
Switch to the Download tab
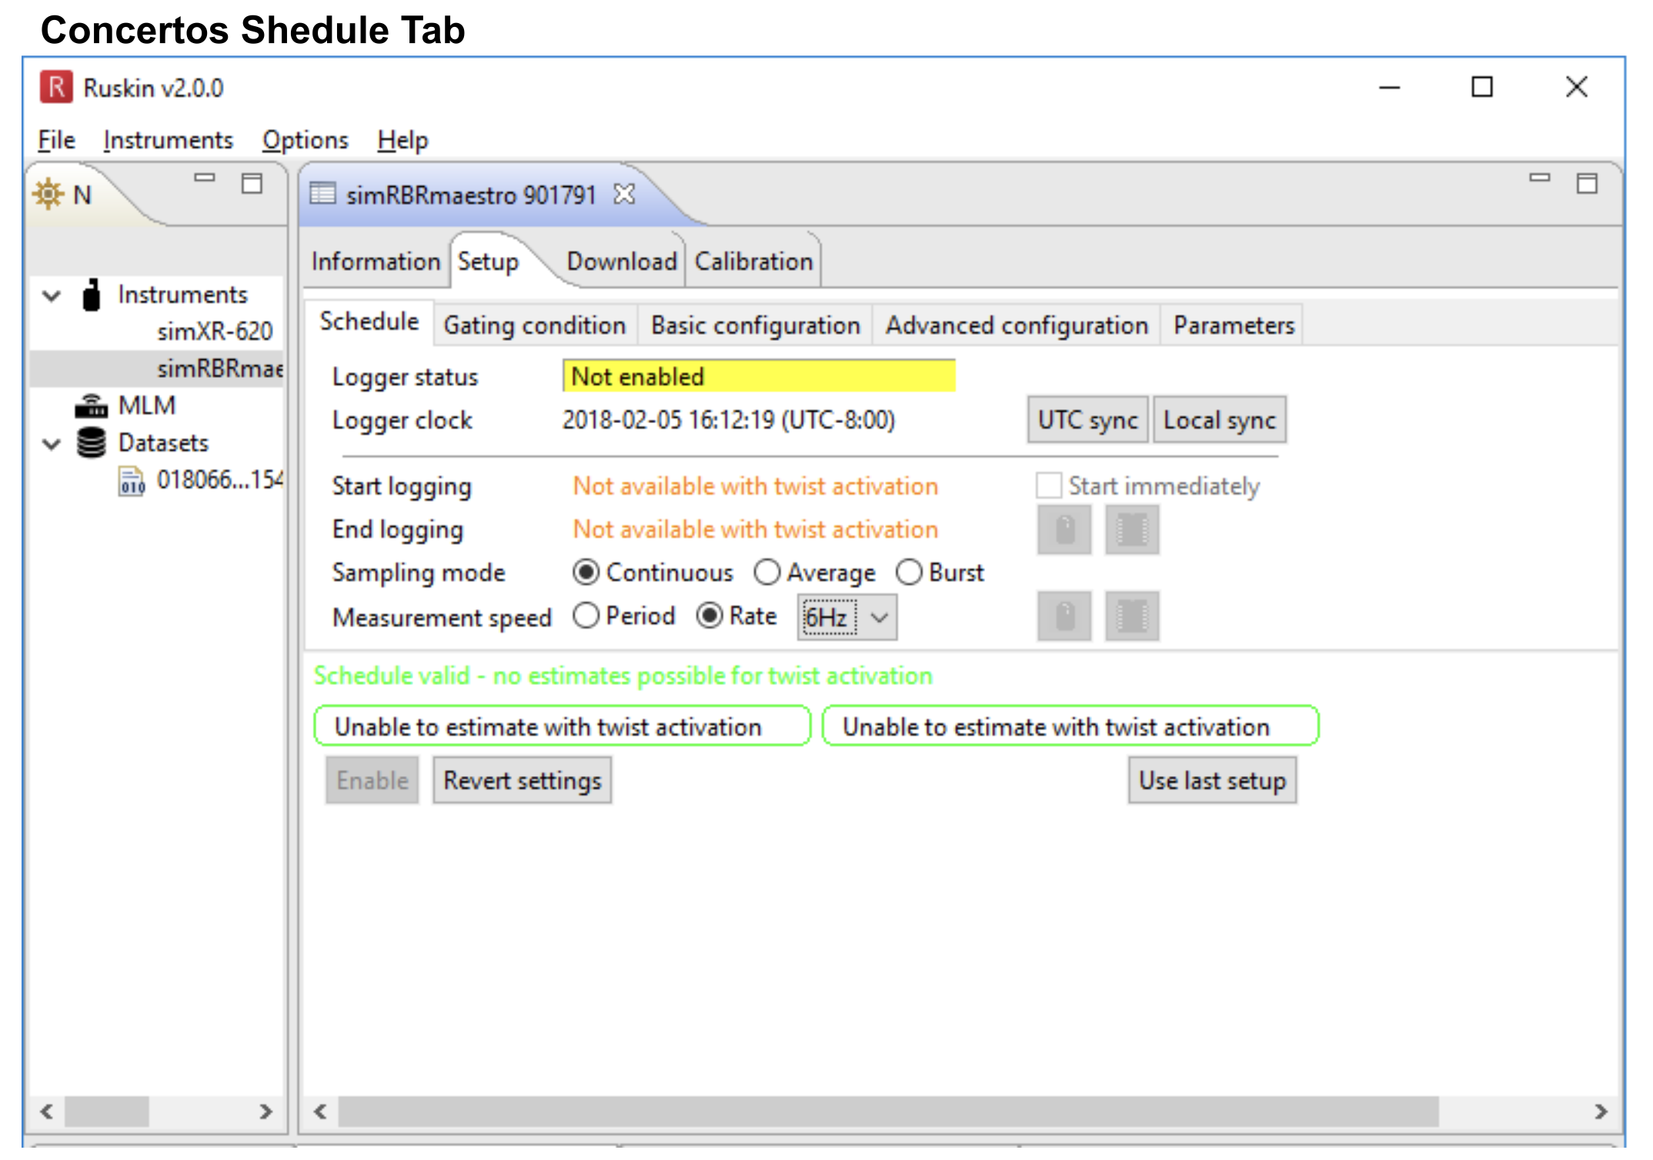621,262
